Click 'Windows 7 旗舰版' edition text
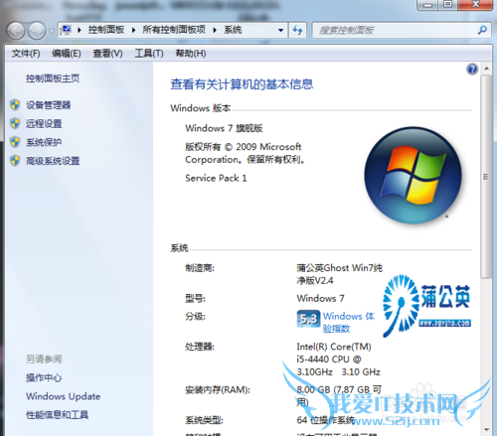Screen dimensions: 497x436 (x=224, y=128)
